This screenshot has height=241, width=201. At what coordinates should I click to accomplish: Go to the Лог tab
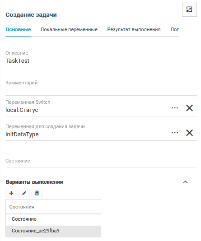pos(174,29)
